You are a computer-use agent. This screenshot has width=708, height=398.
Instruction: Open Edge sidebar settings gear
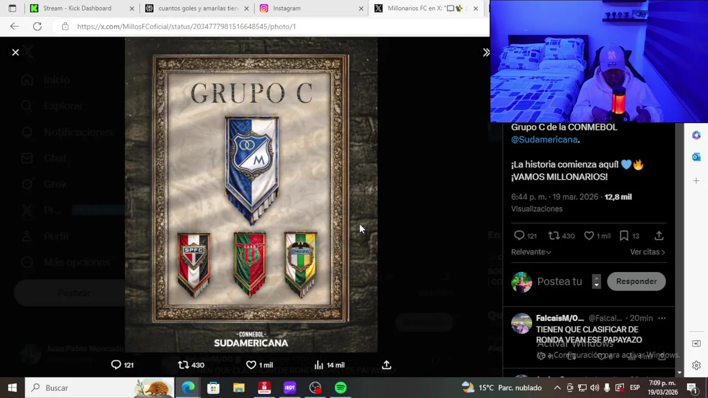pos(696,365)
